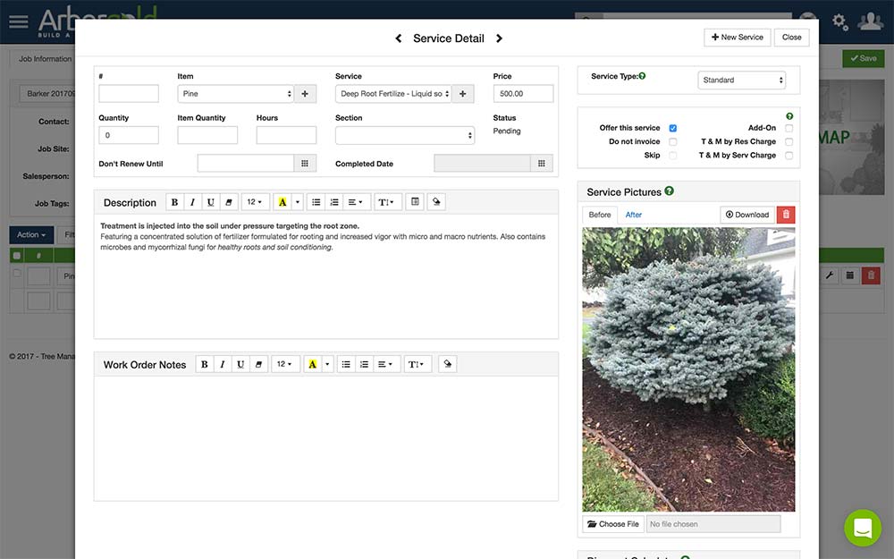Open font size 12 dropdown in Description toolbar

(254, 202)
